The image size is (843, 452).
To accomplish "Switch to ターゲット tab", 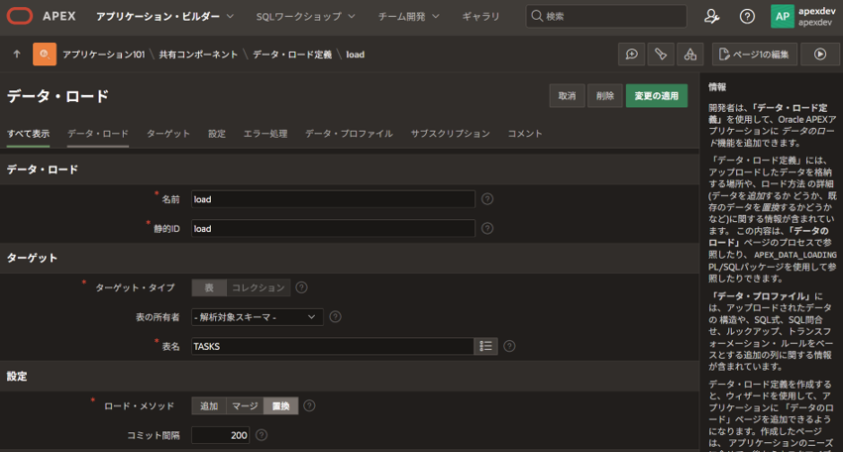I will click(168, 134).
